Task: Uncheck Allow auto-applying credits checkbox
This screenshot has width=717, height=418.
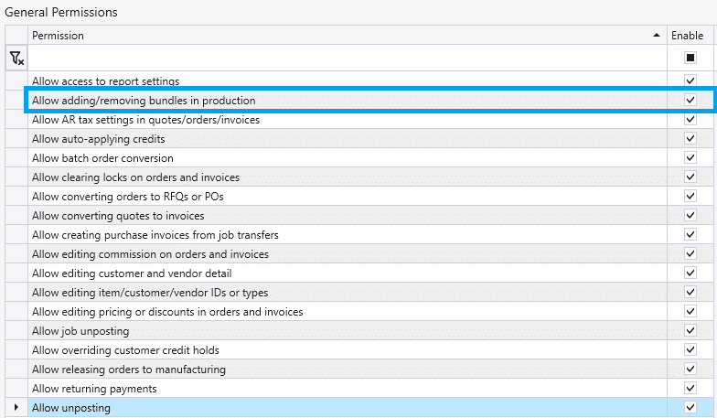Action: pos(690,139)
